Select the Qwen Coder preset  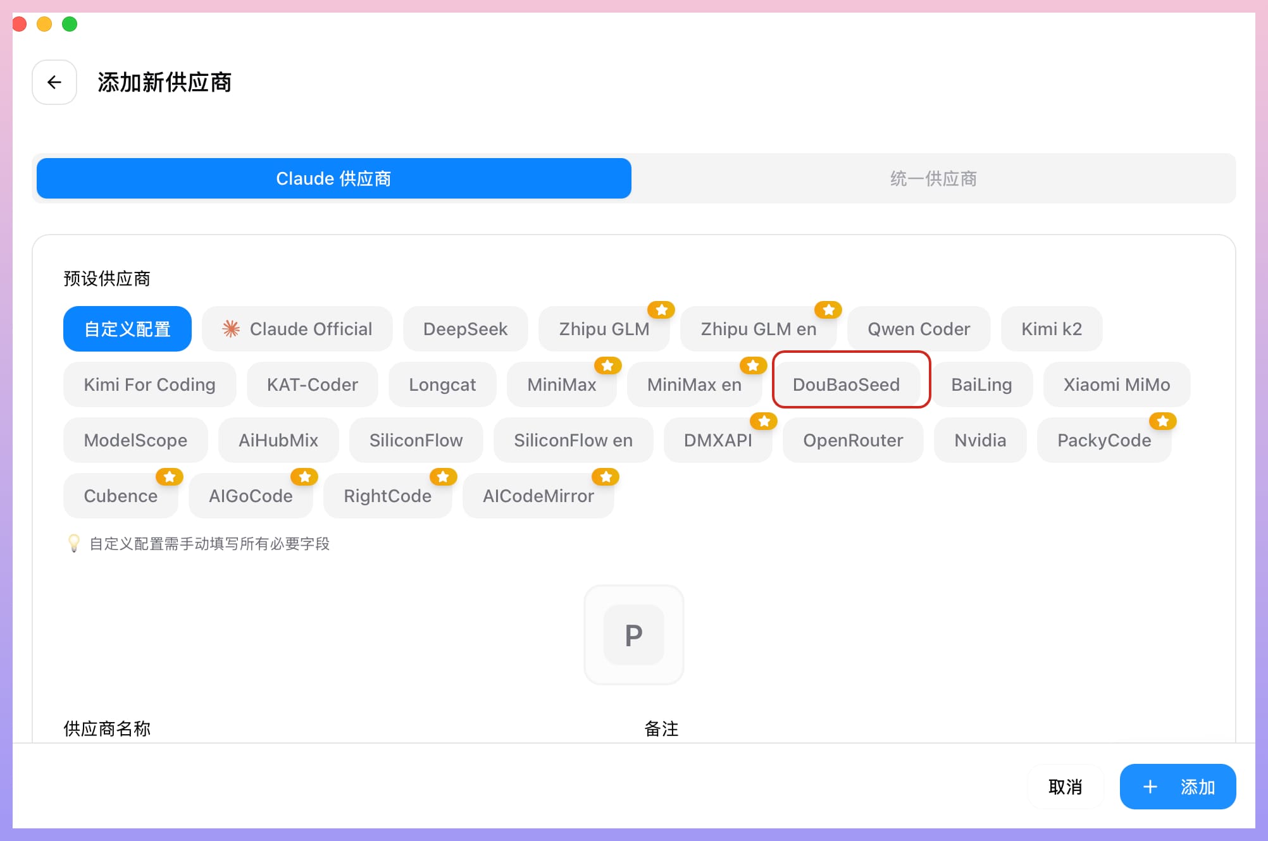click(x=919, y=329)
